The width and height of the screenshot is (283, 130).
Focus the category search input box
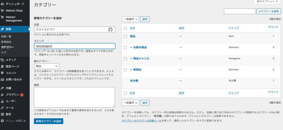pos(240,11)
